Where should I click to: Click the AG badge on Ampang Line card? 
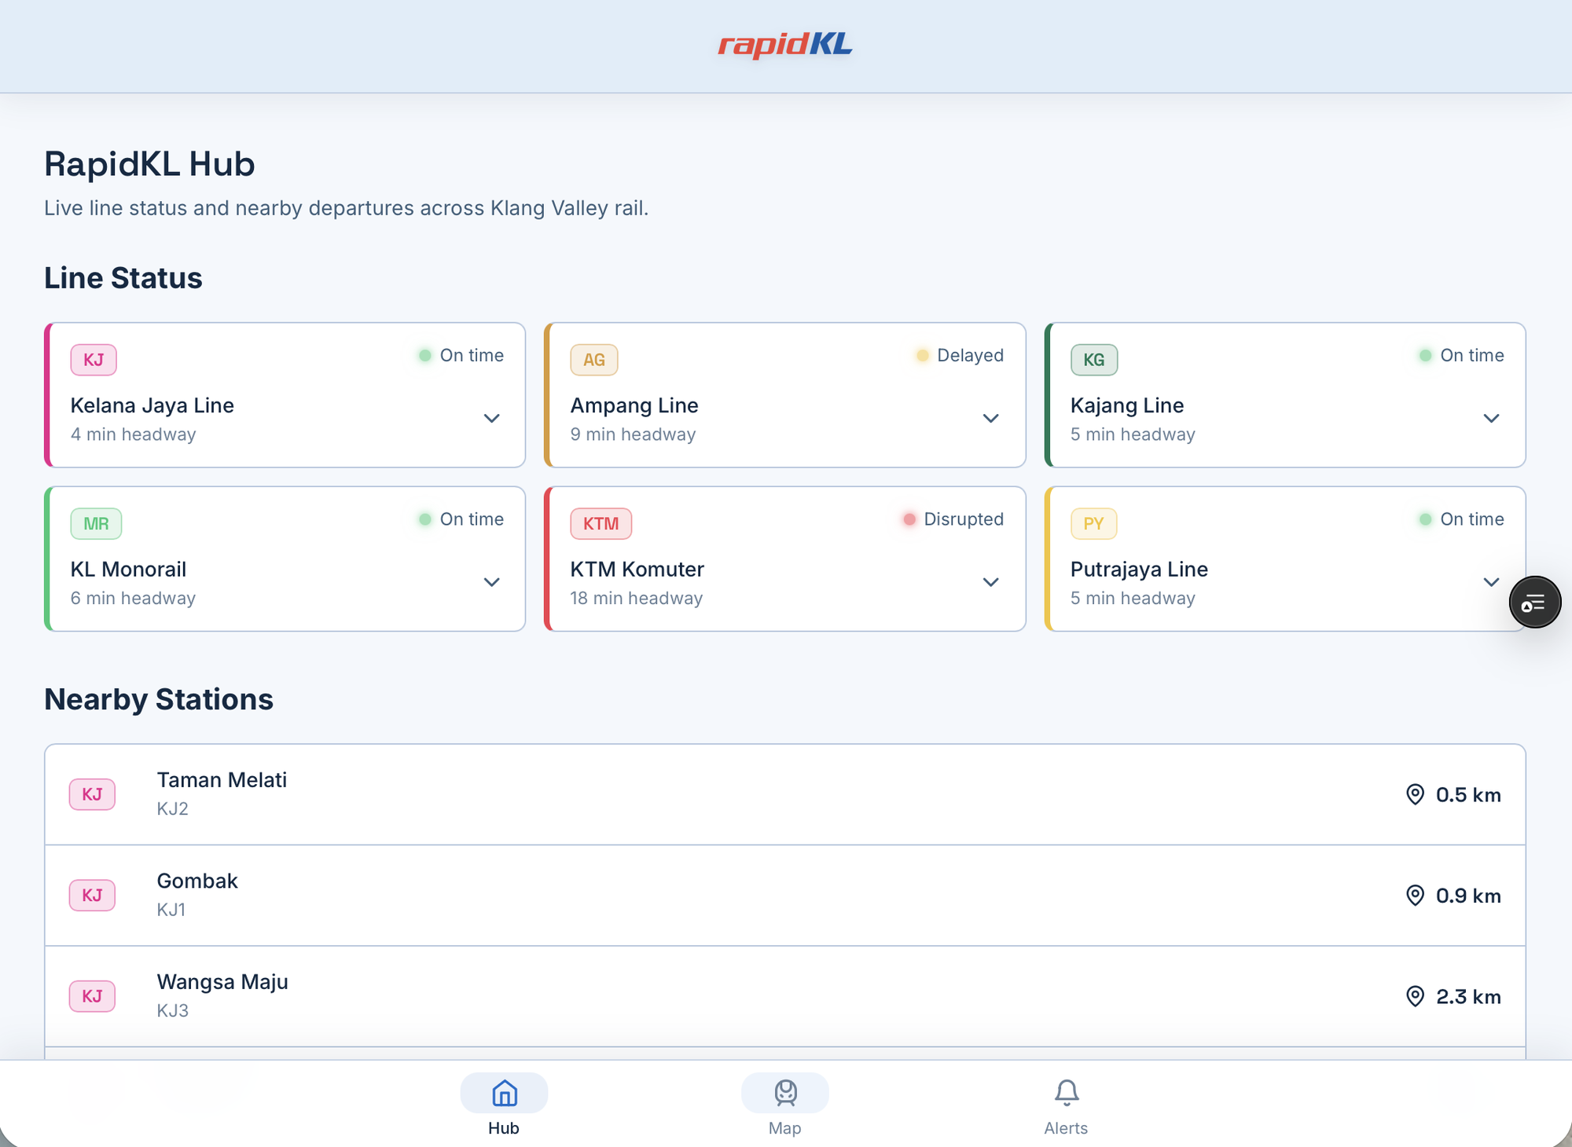(x=594, y=360)
